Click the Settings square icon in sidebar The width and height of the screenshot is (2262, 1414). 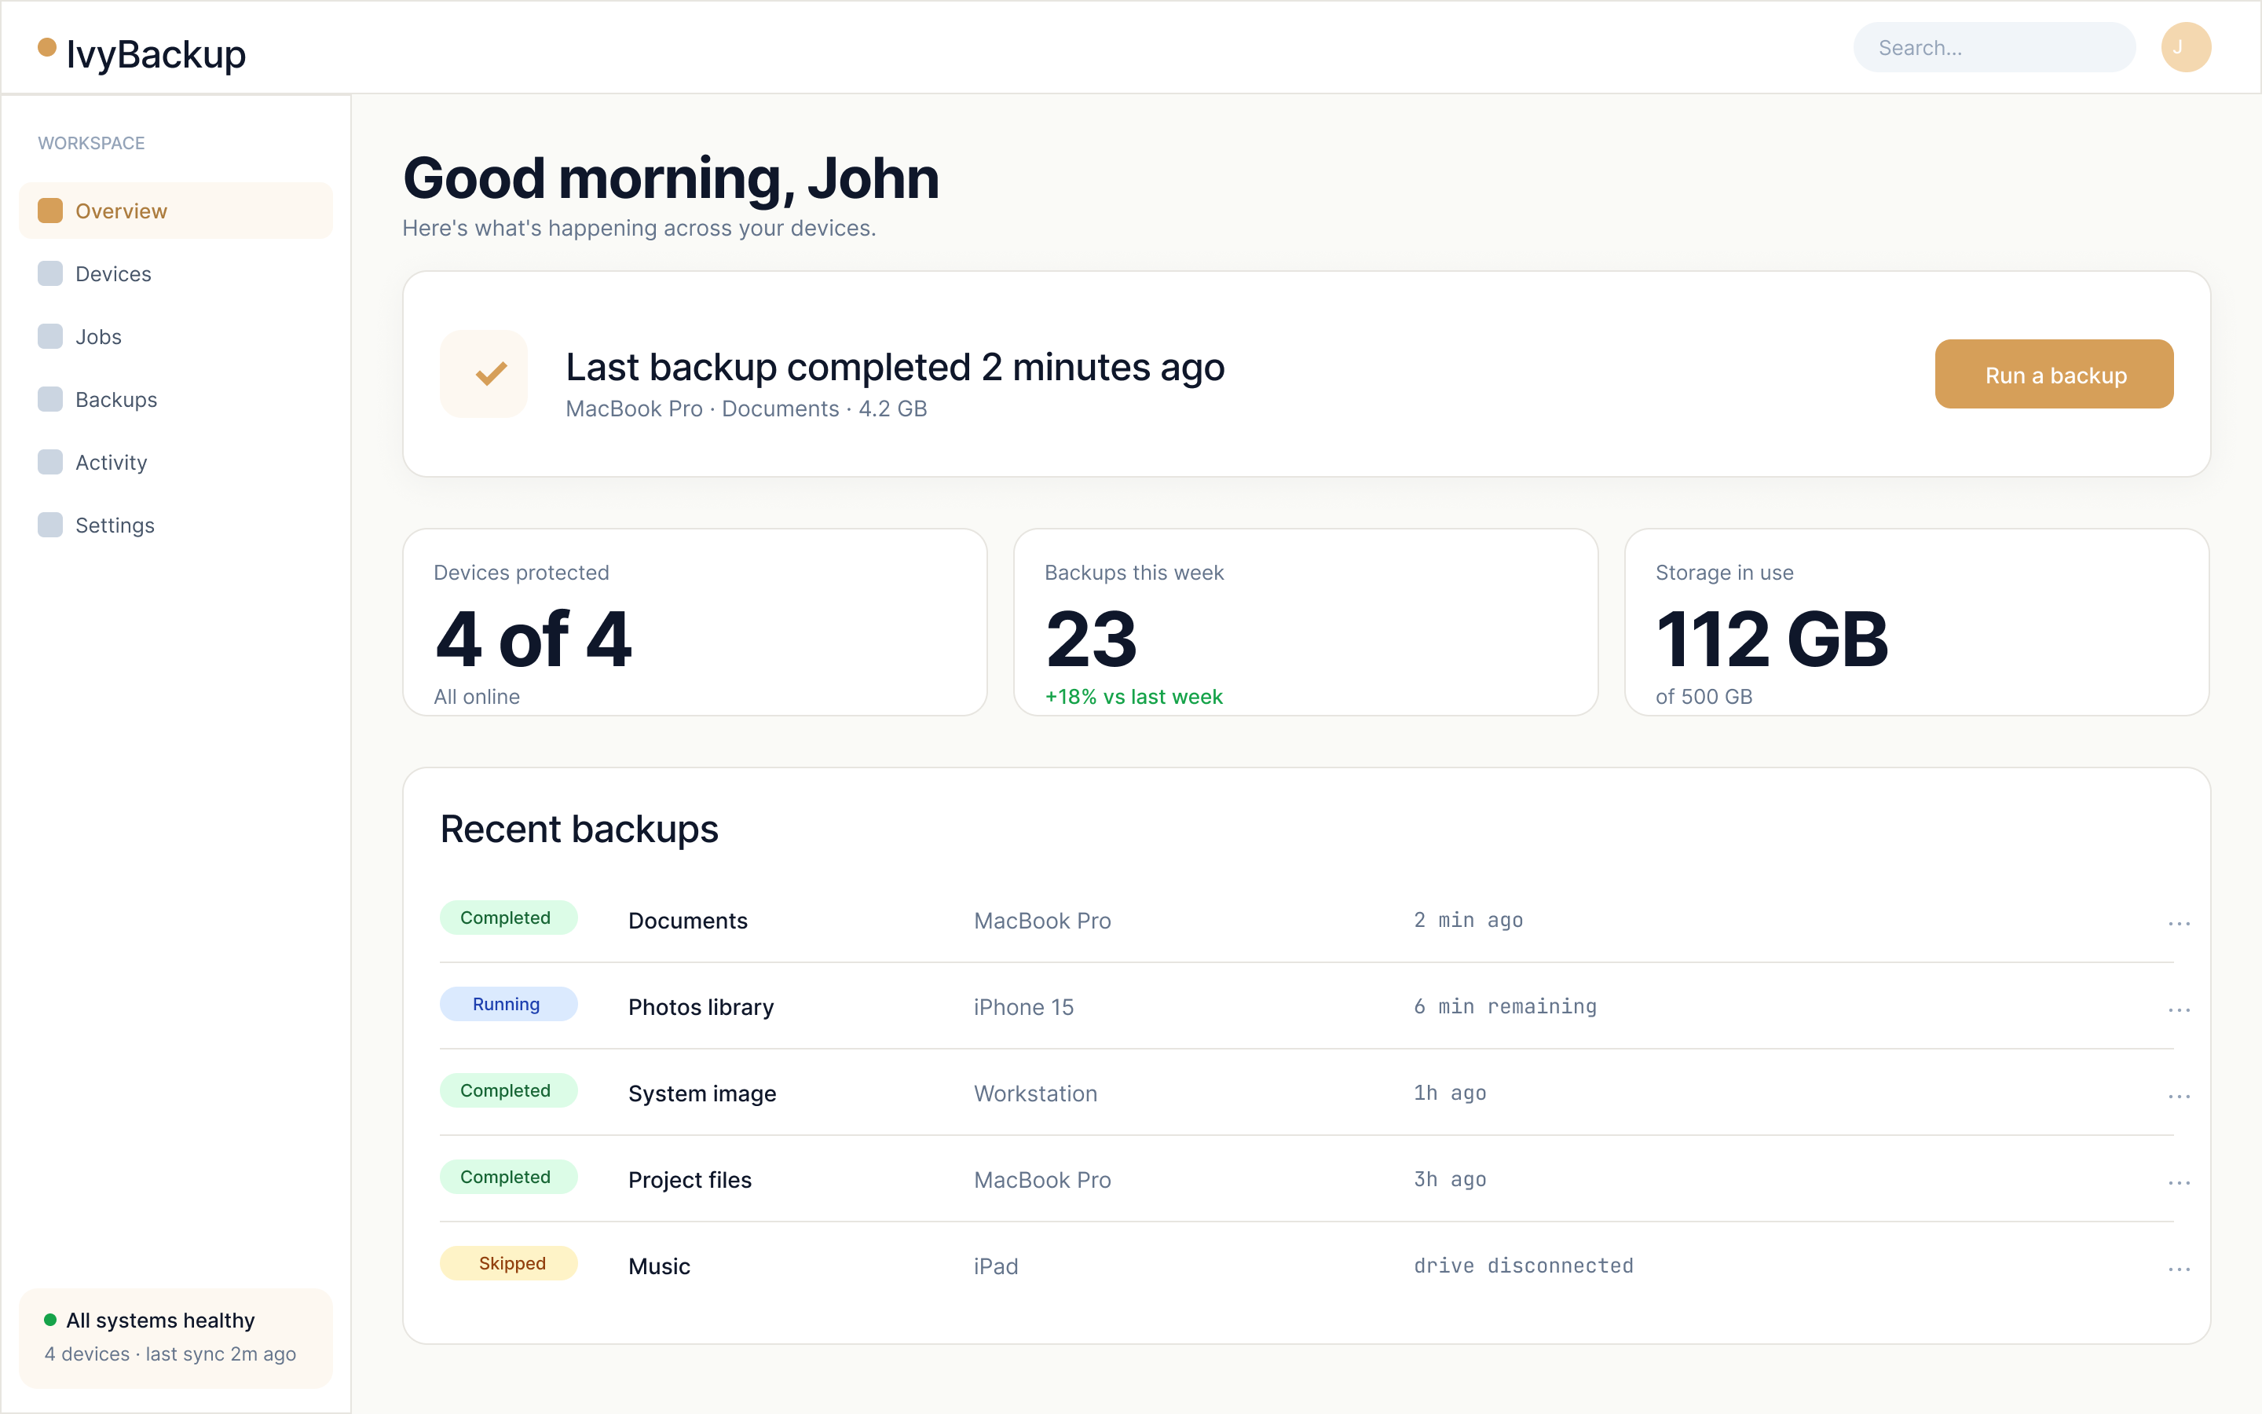tap(49, 524)
